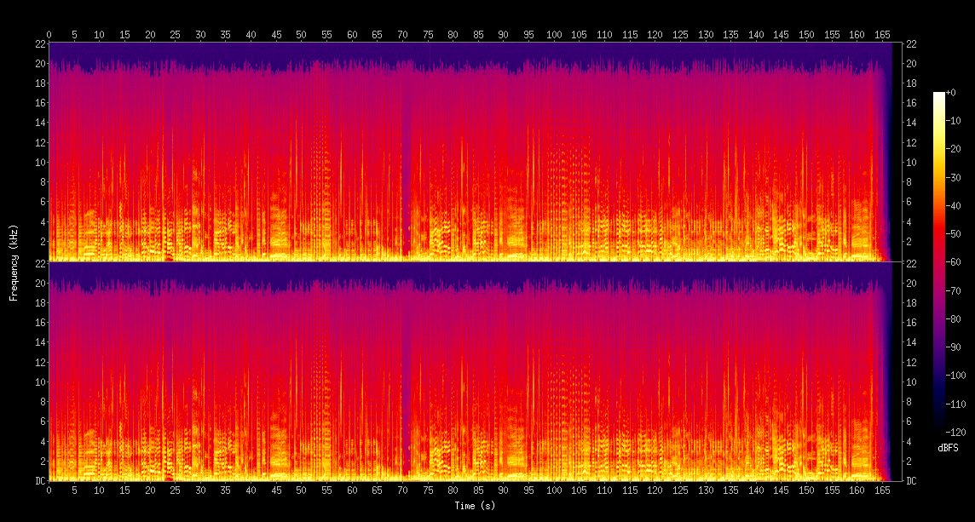This screenshot has height=522, width=975.
Task: Click "100" on the bottom time axis
Action: pos(554,490)
